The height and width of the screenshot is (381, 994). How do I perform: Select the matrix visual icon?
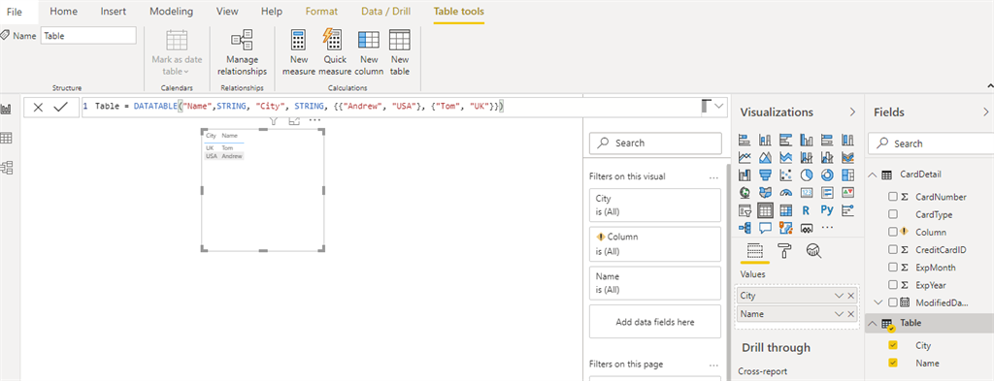point(785,209)
